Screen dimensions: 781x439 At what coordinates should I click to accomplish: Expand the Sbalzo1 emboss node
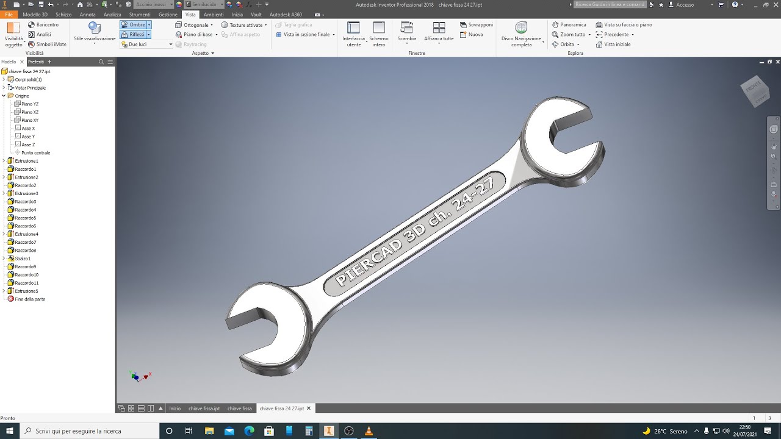(x=4, y=259)
